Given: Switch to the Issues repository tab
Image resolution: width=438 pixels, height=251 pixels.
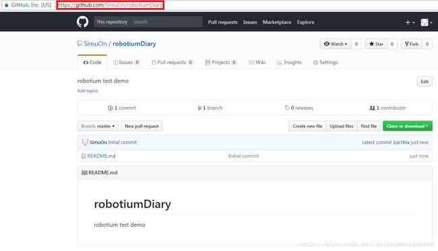Looking at the screenshot, I should pyautogui.click(x=126, y=62).
